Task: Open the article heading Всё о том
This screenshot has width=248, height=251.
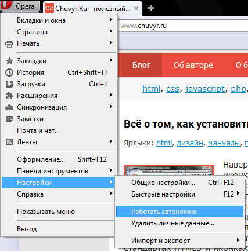Action: coord(186,124)
